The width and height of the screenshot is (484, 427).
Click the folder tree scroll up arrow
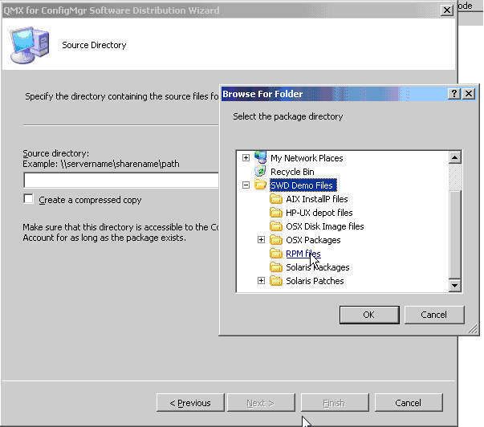(x=454, y=157)
